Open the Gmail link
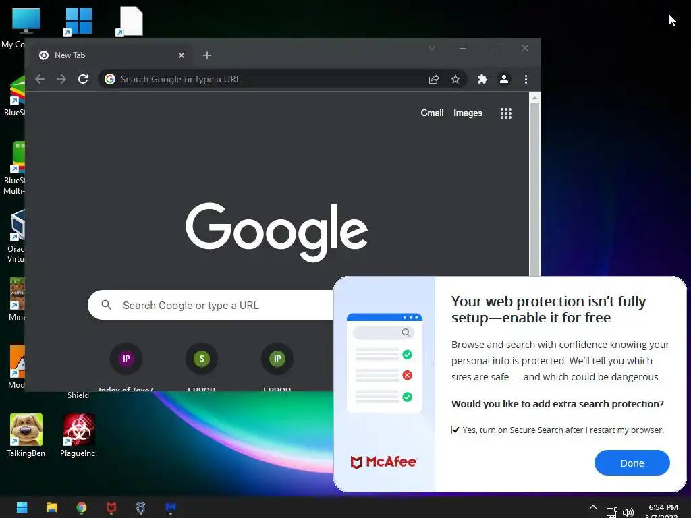 432,113
